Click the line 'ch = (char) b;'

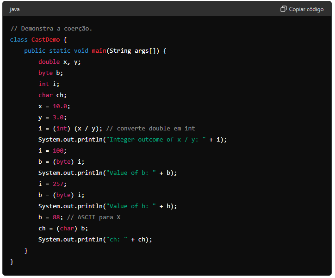coord(63,229)
